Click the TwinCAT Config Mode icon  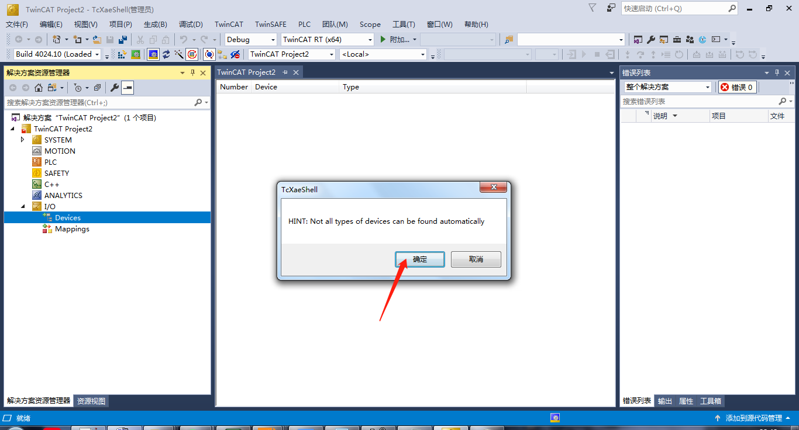(153, 54)
